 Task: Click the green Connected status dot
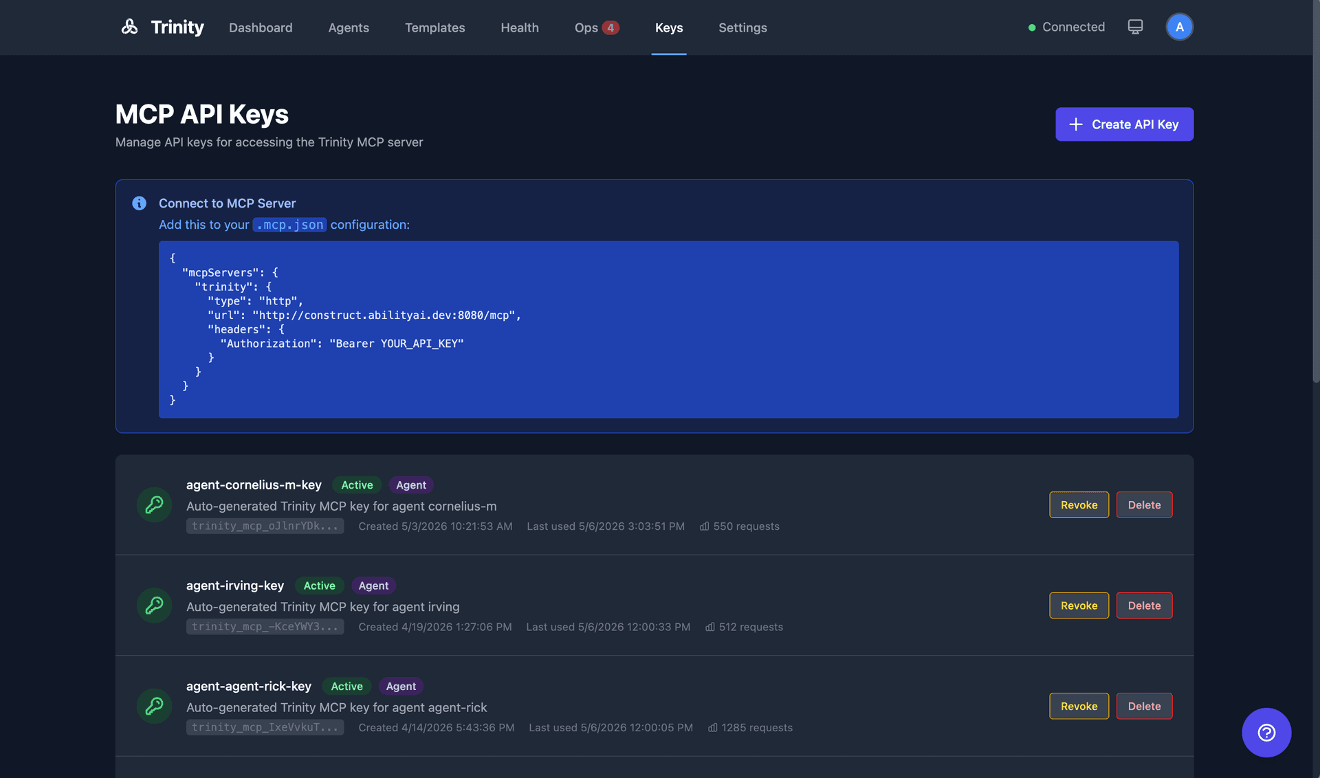pos(1031,27)
